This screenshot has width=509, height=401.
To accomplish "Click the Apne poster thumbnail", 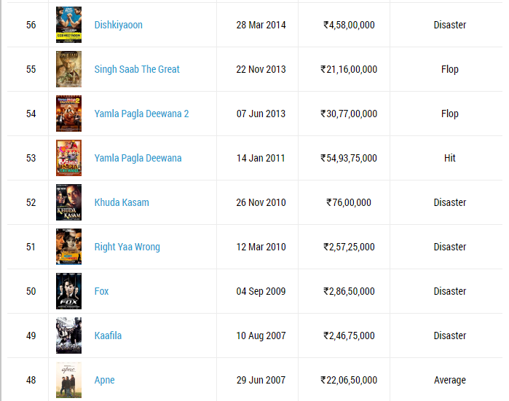I will [69, 380].
